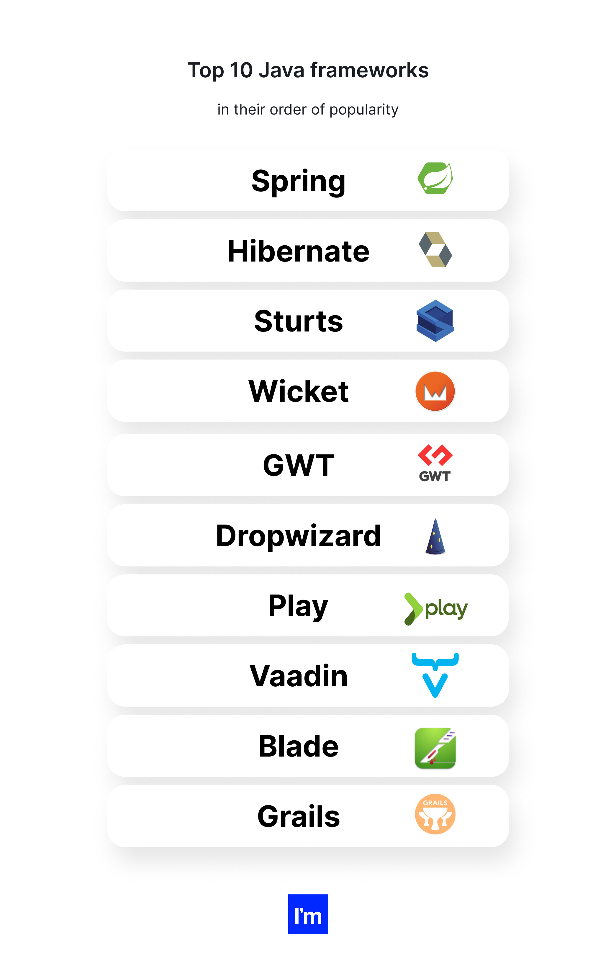Click the Hibernate cube logo
Screen dimensions: 616x980
click(435, 249)
